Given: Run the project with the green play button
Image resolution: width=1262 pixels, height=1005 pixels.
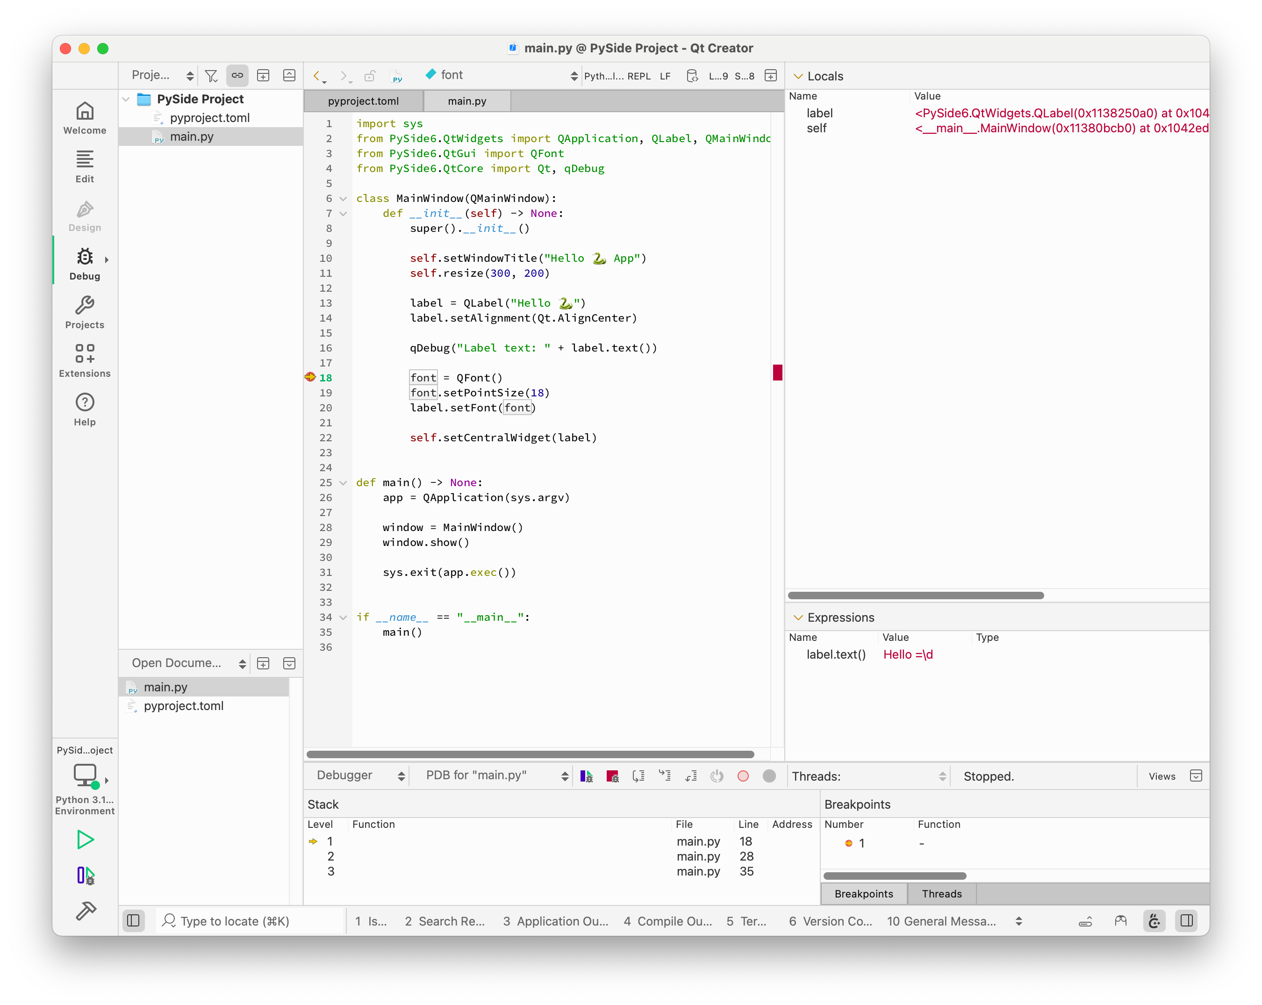Looking at the screenshot, I should [85, 840].
